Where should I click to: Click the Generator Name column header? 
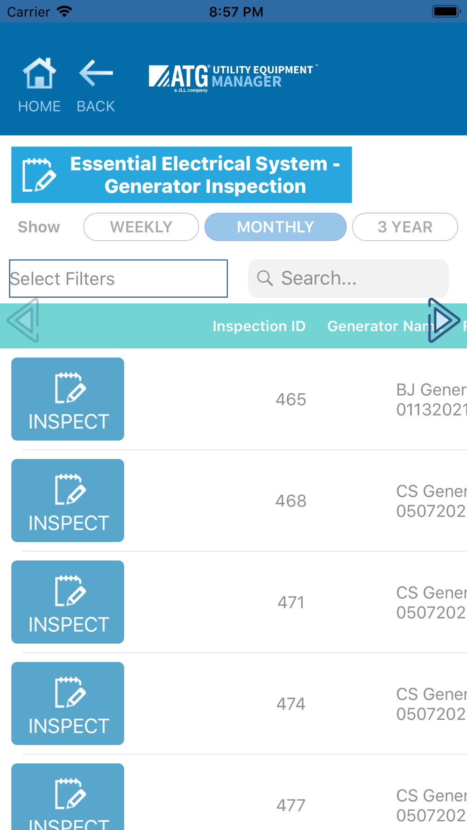[x=377, y=326]
